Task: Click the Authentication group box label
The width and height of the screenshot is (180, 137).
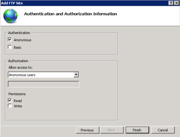Action: point(19,33)
